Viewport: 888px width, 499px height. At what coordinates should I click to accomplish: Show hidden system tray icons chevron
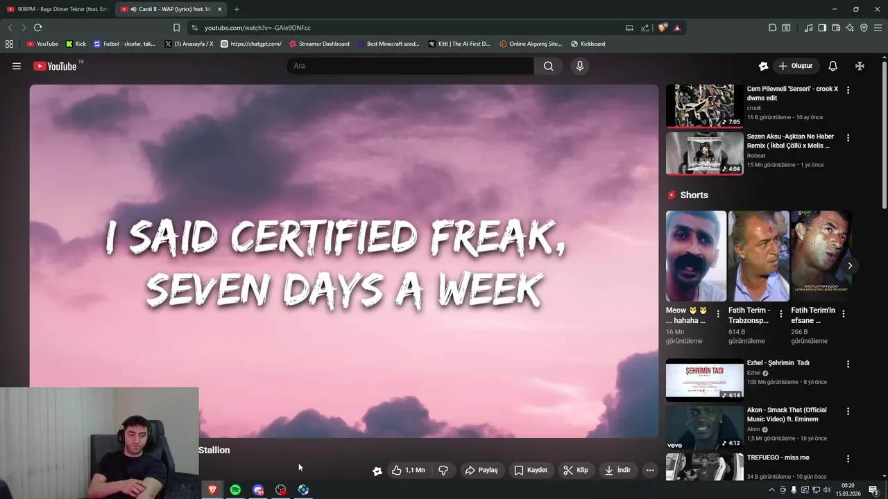click(x=771, y=490)
